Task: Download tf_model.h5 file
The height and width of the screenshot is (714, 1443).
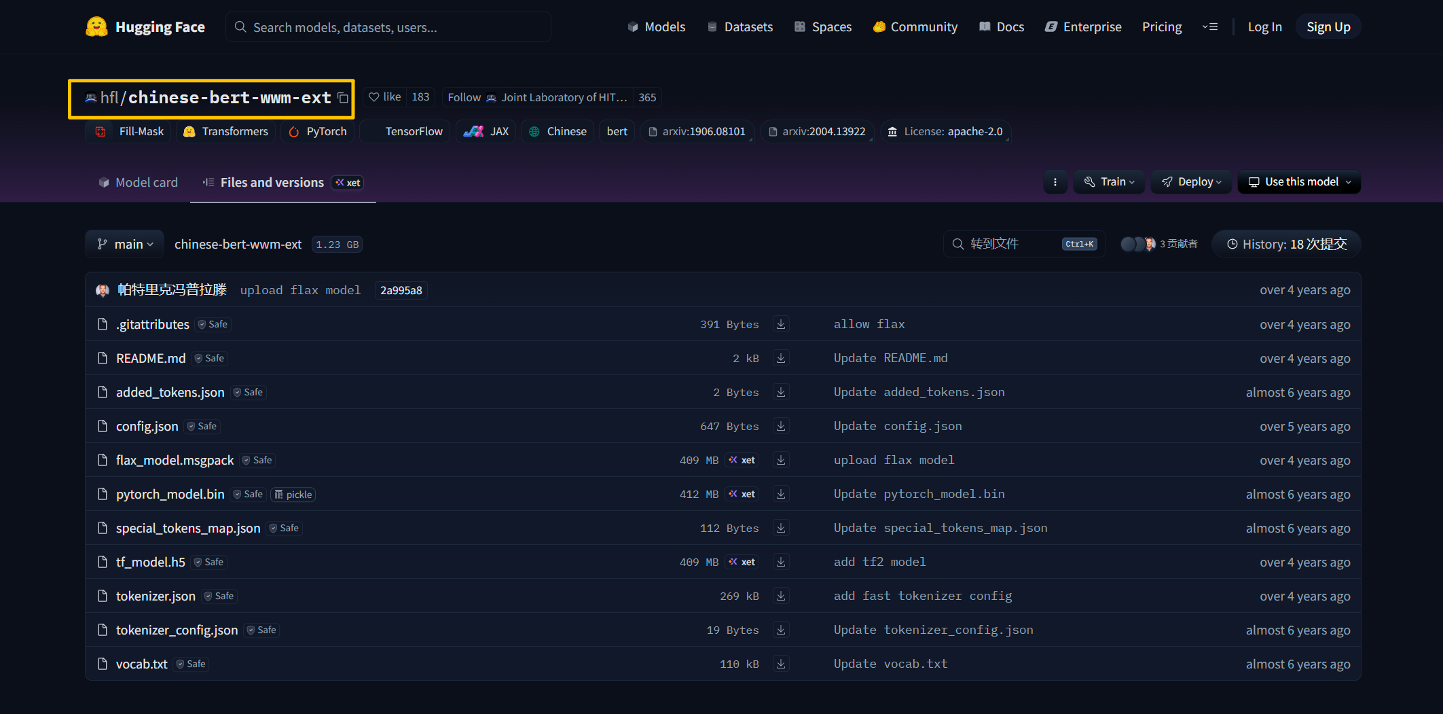Action: 781,562
